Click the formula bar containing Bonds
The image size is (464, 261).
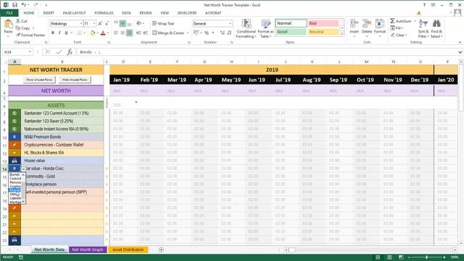[x=268, y=52]
